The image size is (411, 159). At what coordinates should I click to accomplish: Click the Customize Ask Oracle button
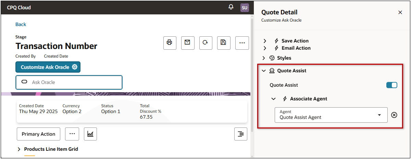coord(48,67)
